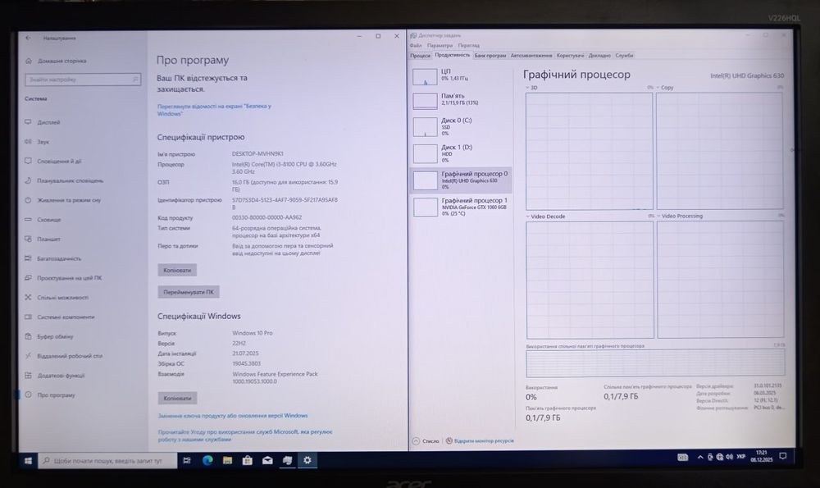Open Буфер обміну clipboard settings

coord(55,337)
